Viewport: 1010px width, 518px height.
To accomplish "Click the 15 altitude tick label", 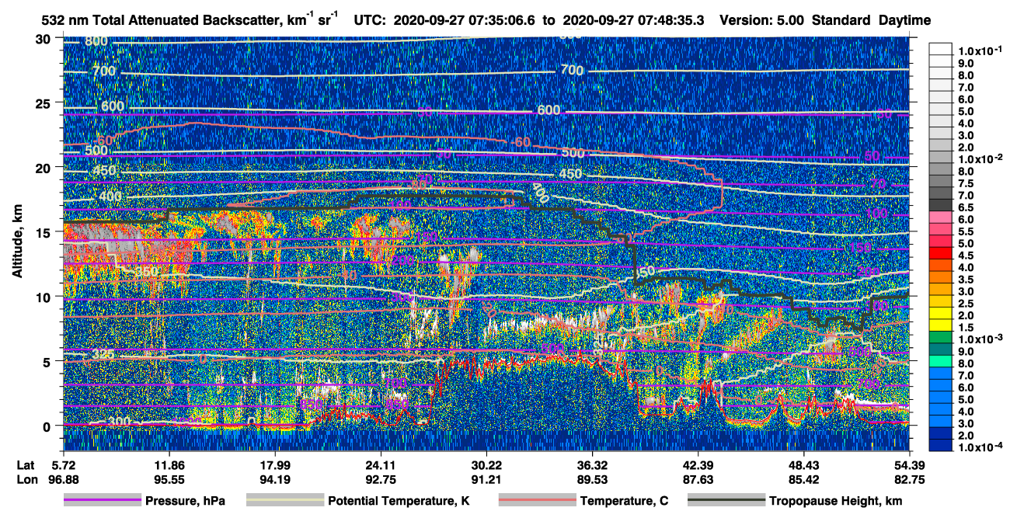I will coord(45,232).
